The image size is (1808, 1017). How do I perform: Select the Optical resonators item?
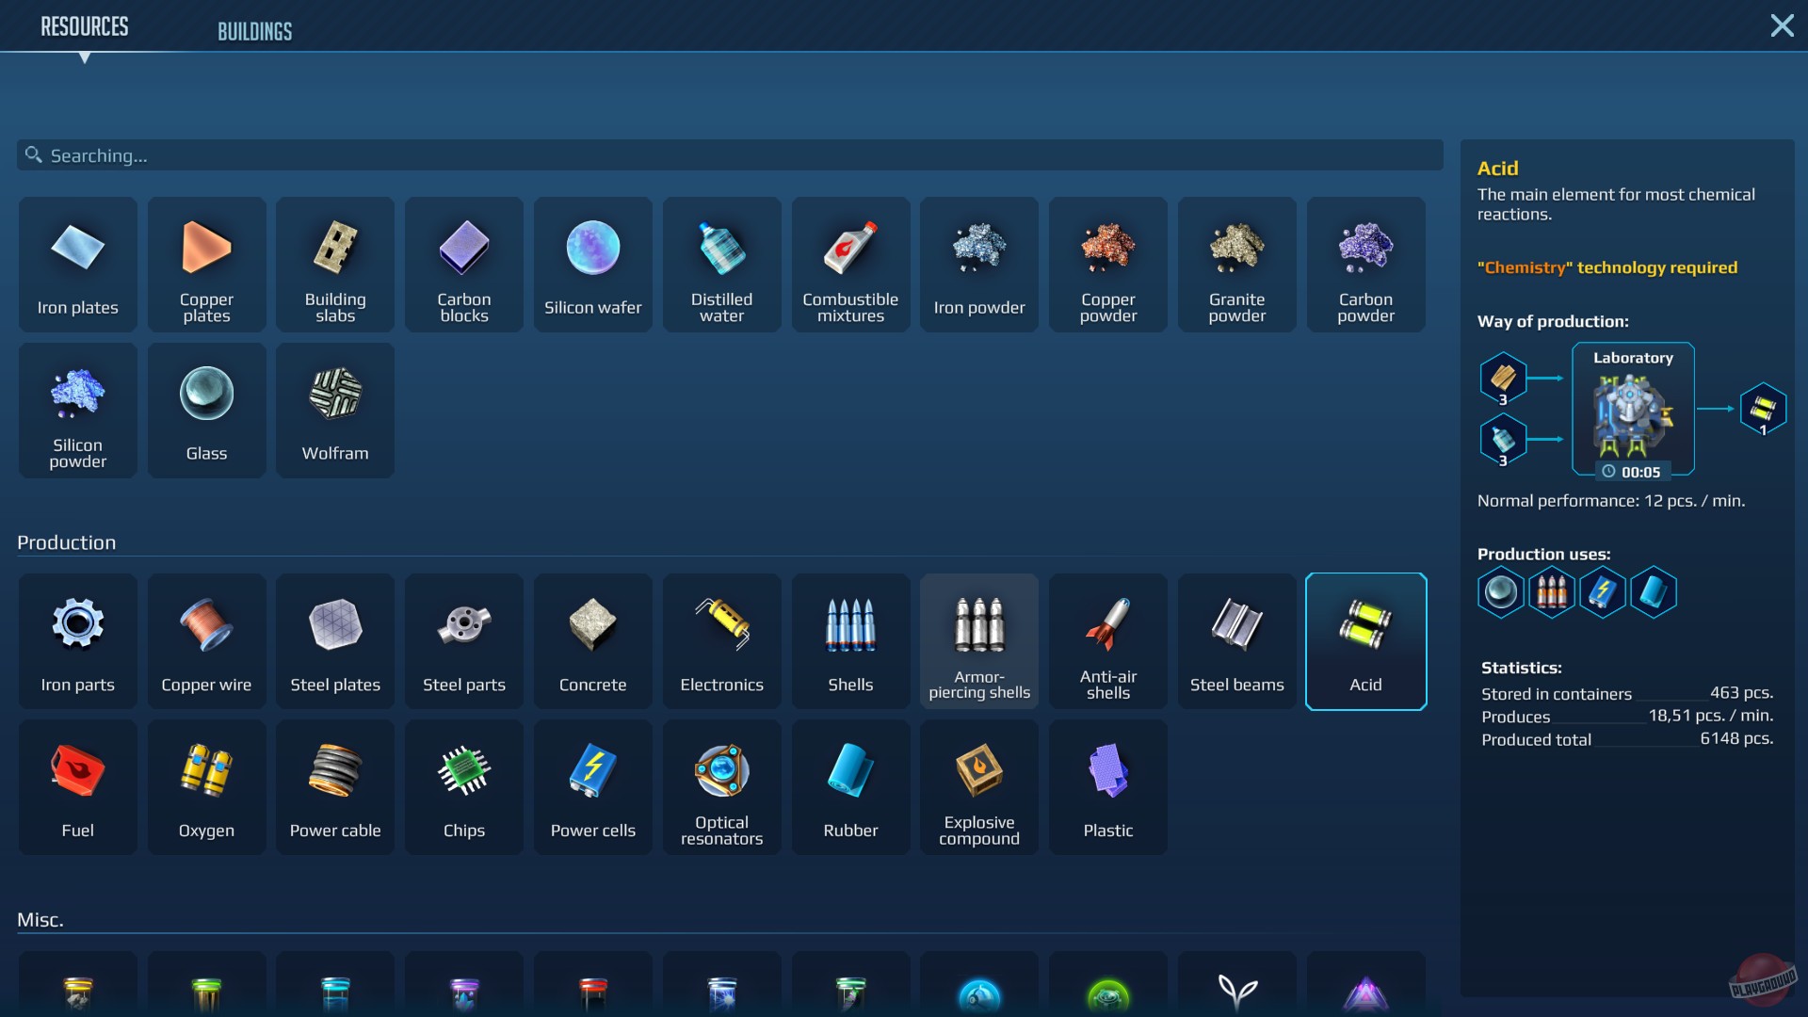tap(721, 787)
